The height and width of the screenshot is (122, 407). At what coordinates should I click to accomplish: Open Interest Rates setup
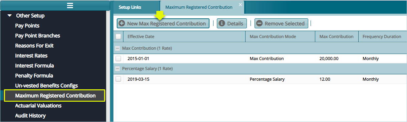(x=31, y=56)
